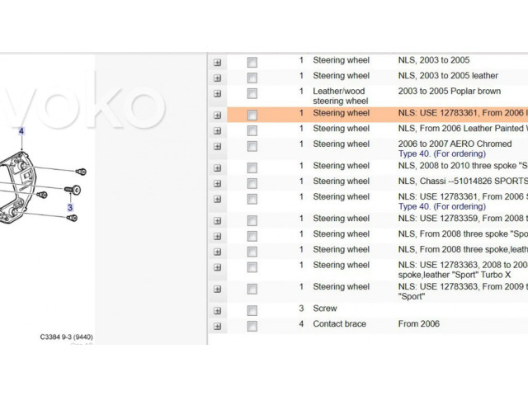Image resolution: width=528 pixels, height=396 pixels.
Task: Click the Screw part name text
Action: (x=325, y=309)
